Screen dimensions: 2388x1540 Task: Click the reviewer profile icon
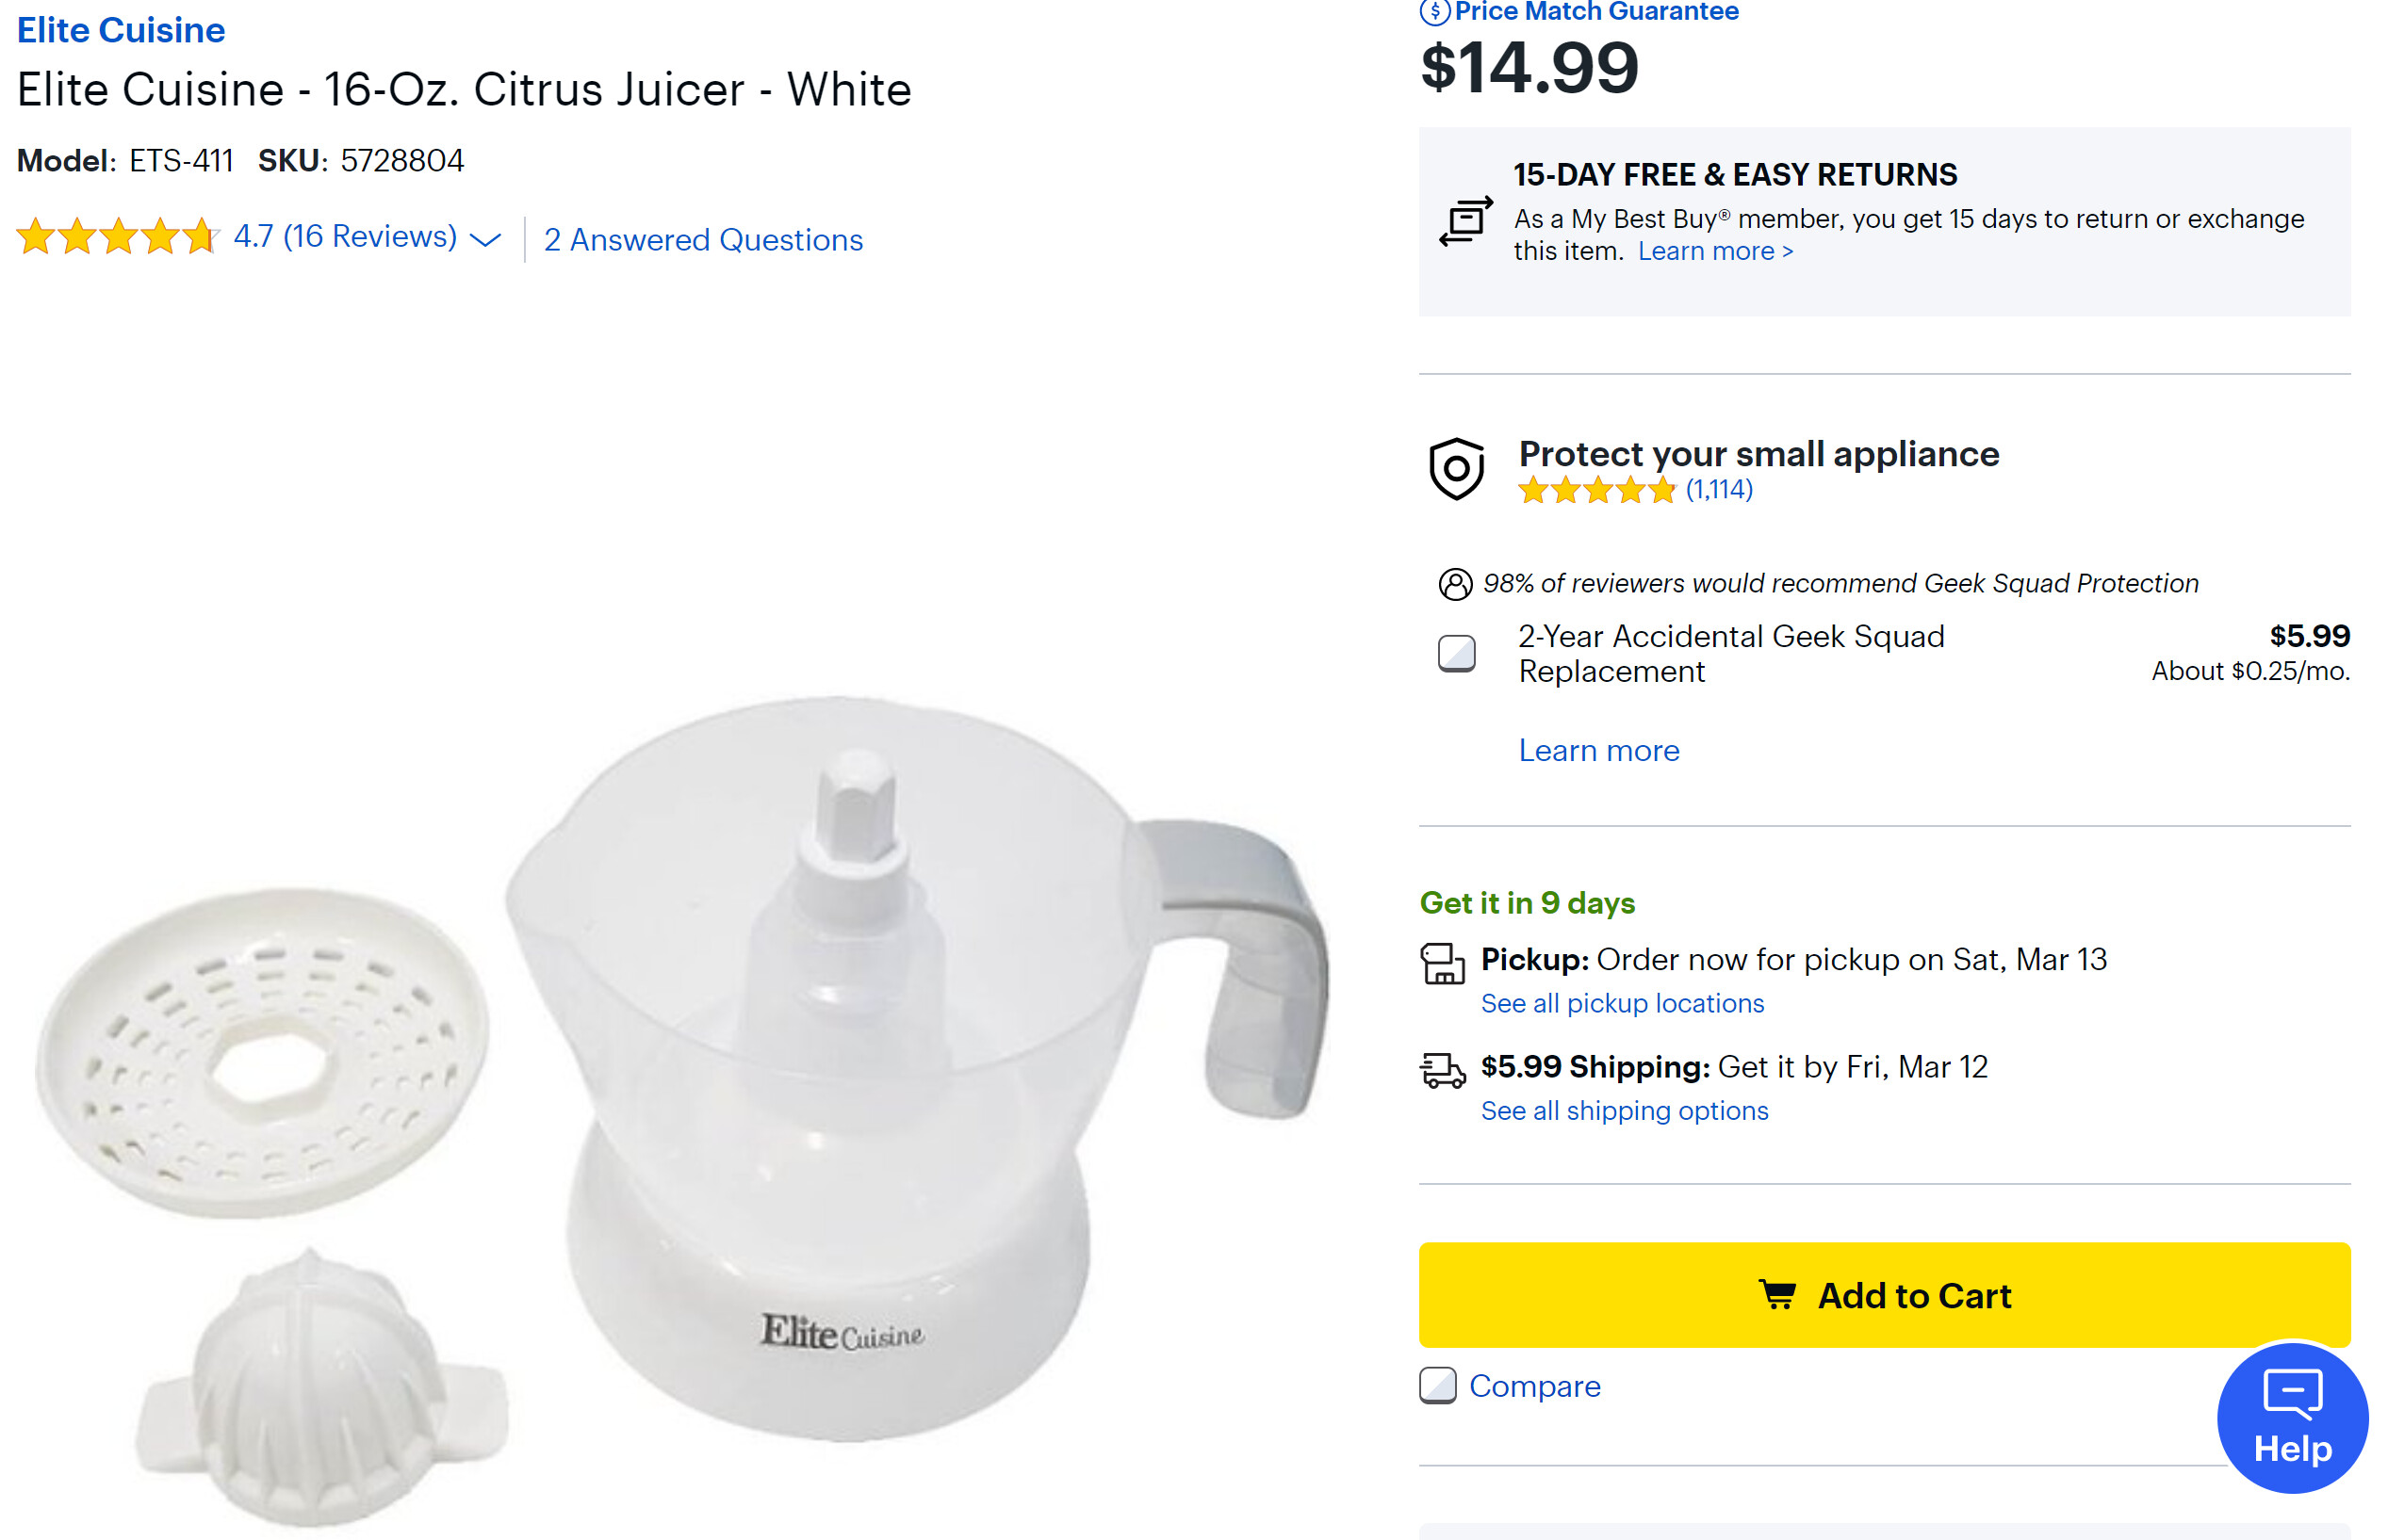click(1455, 584)
